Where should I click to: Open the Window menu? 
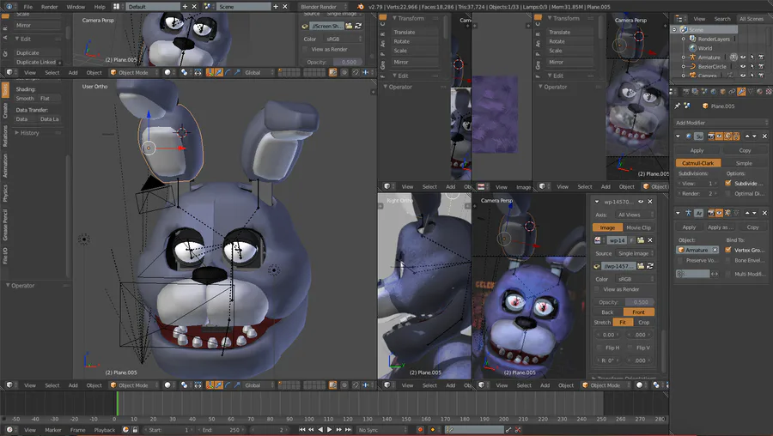(76, 6)
